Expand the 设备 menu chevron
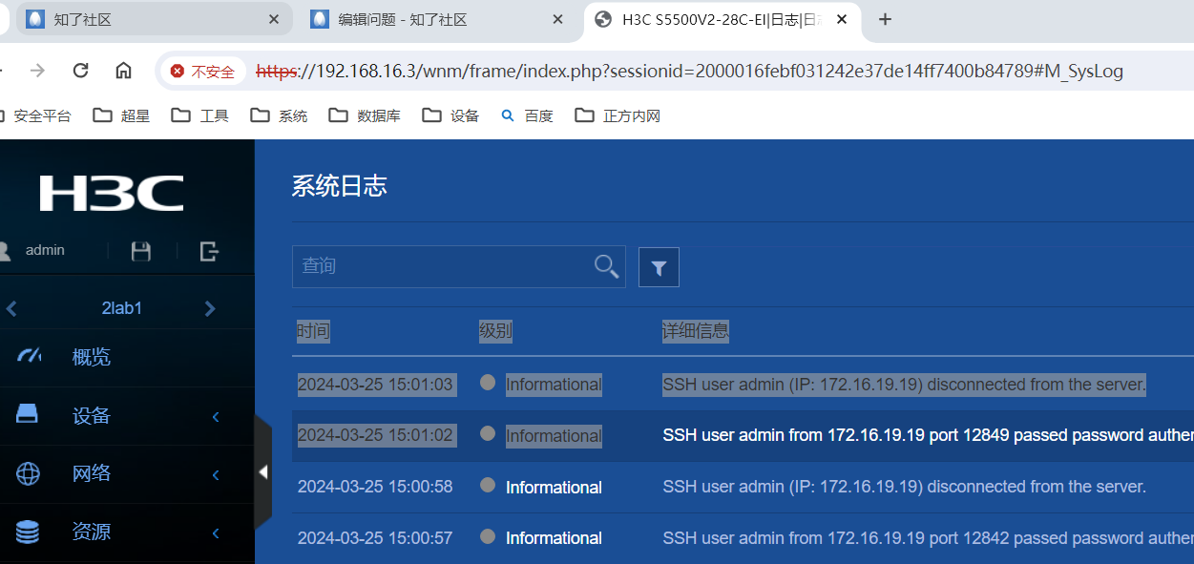Screen dimensions: 1194x564 216,416
